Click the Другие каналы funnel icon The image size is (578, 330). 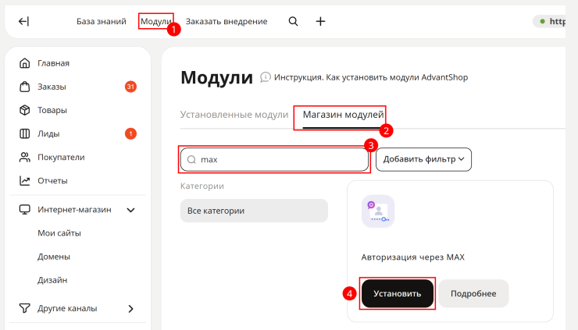point(25,308)
